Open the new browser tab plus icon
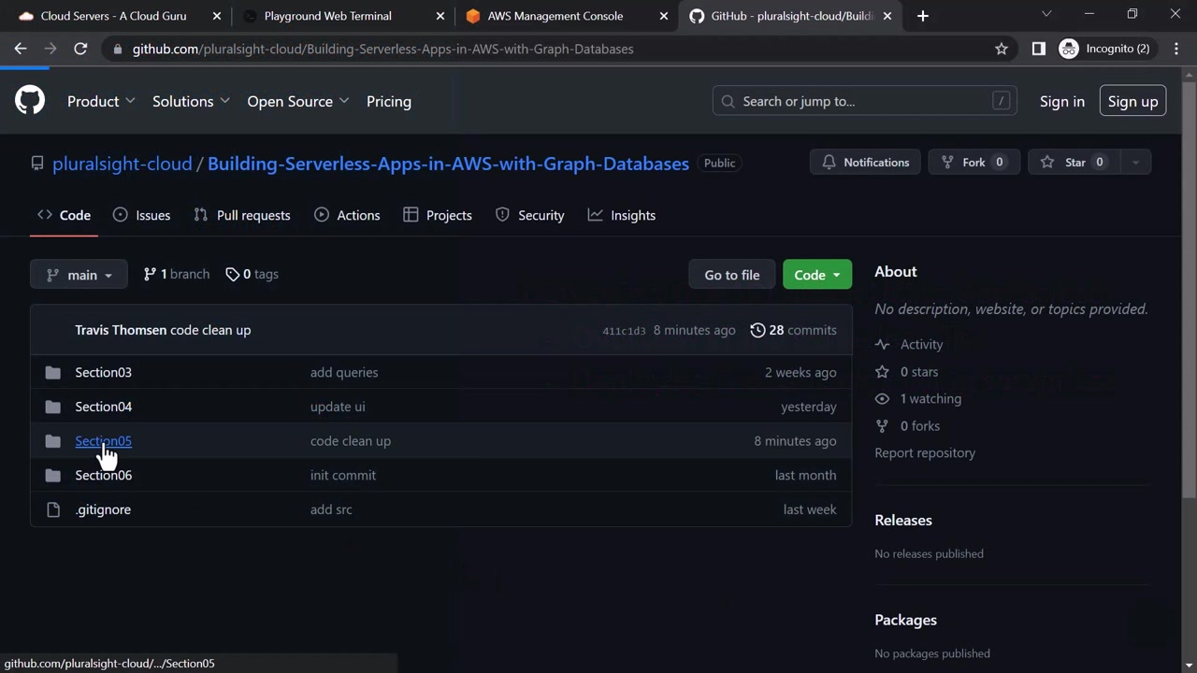 (922, 16)
